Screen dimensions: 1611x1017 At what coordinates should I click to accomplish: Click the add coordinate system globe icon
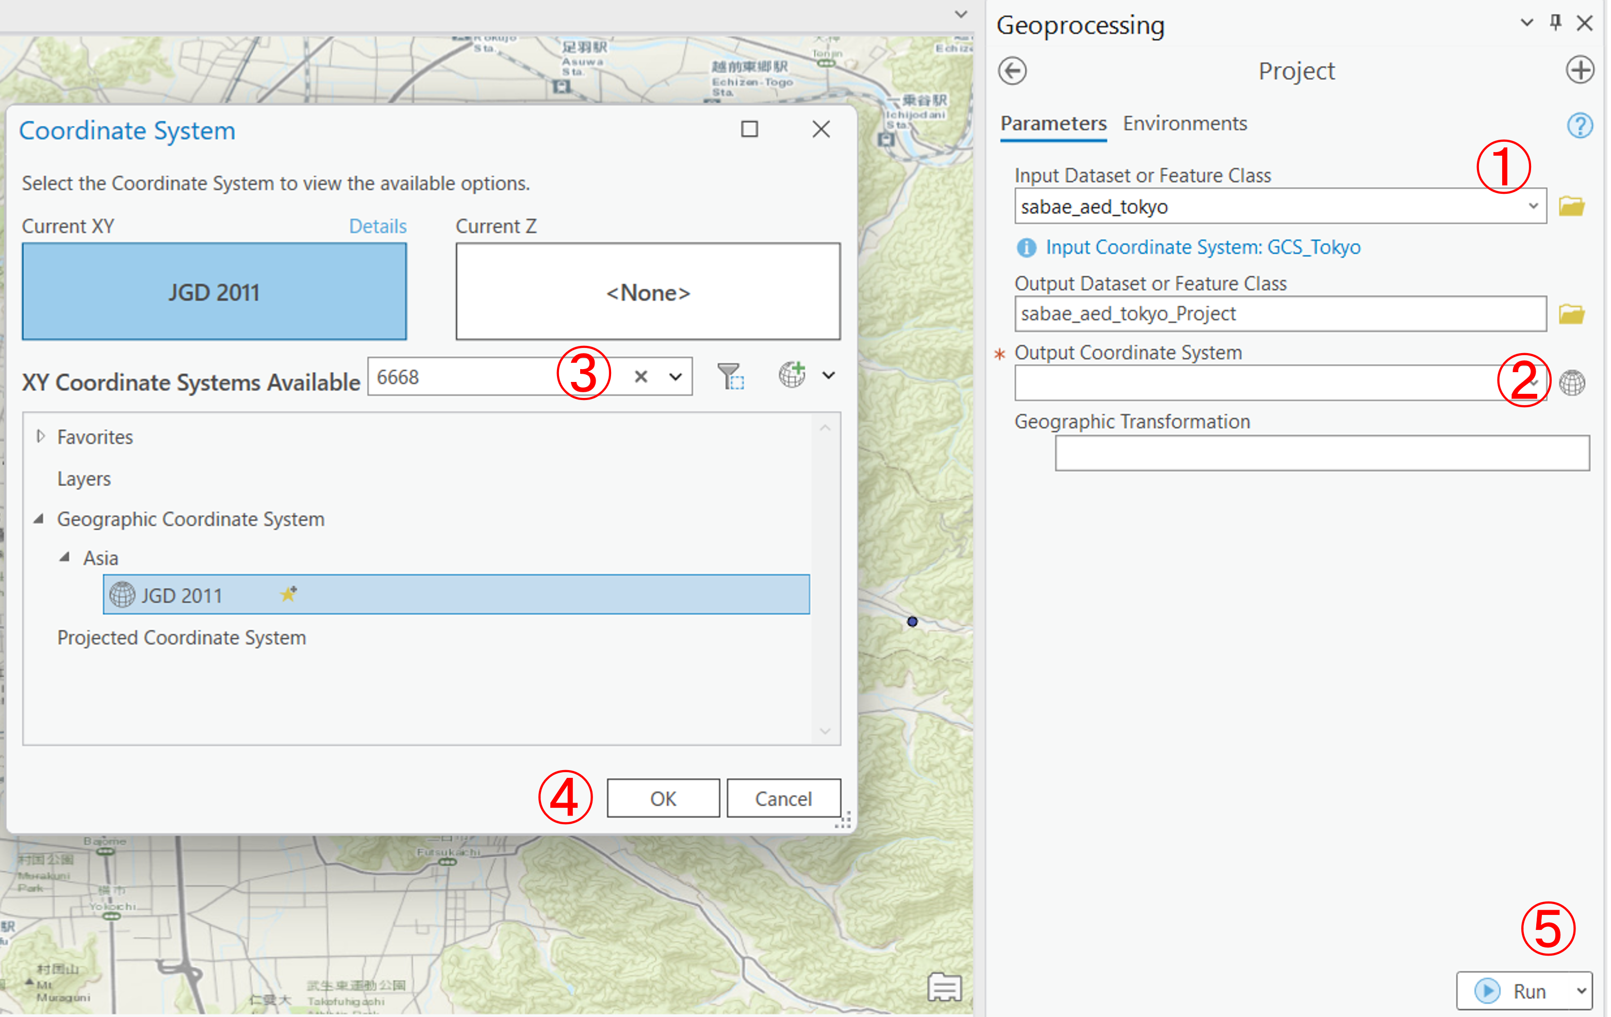[x=792, y=374]
